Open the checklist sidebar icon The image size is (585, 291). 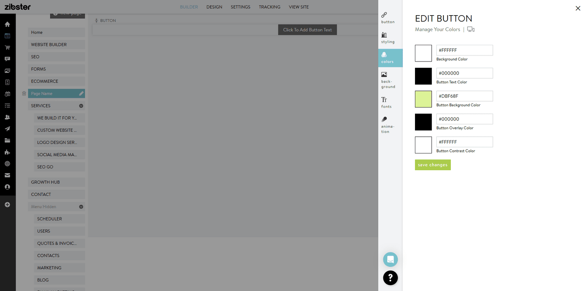pos(7,106)
